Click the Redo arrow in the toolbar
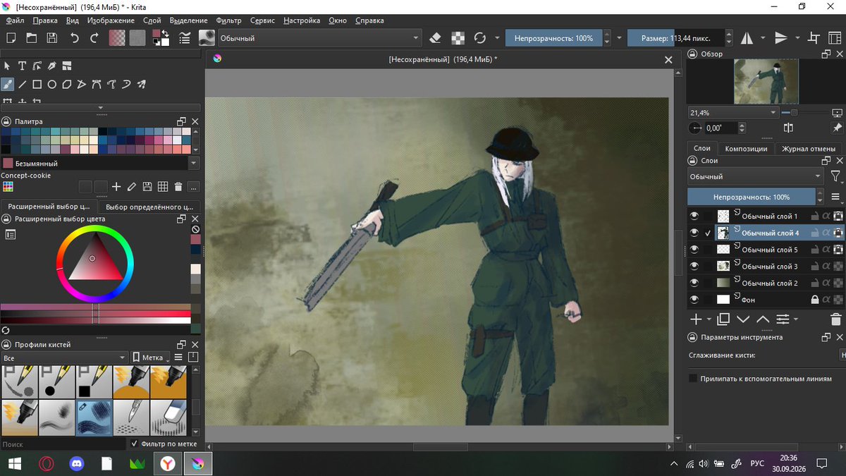Image resolution: width=846 pixels, height=476 pixels. (94, 38)
